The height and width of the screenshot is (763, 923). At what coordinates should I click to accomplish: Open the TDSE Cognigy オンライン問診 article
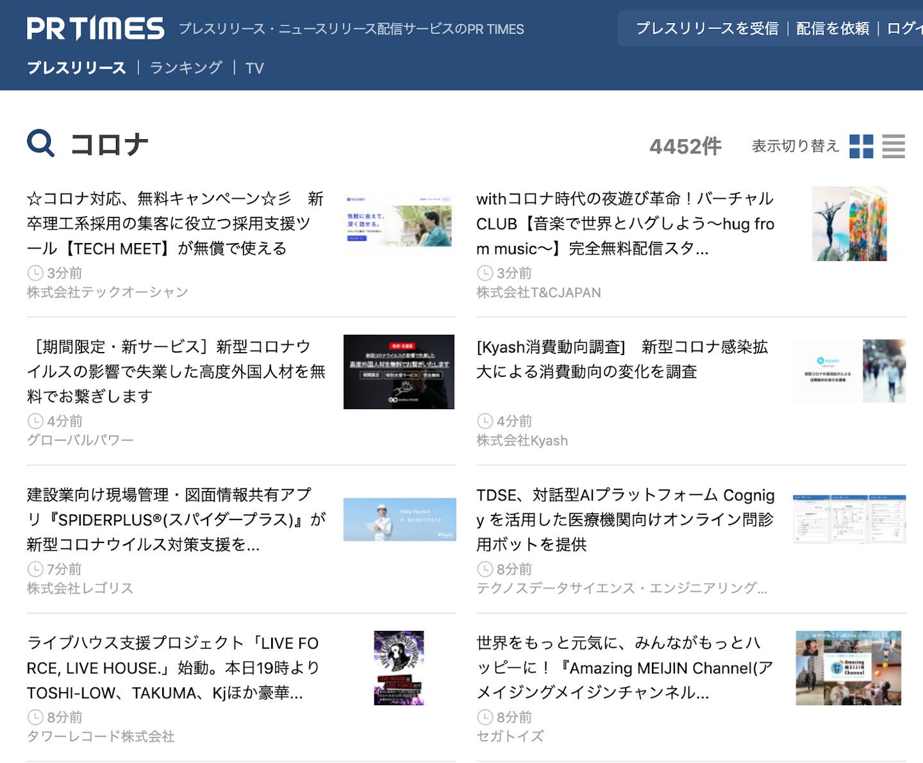click(625, 519)
